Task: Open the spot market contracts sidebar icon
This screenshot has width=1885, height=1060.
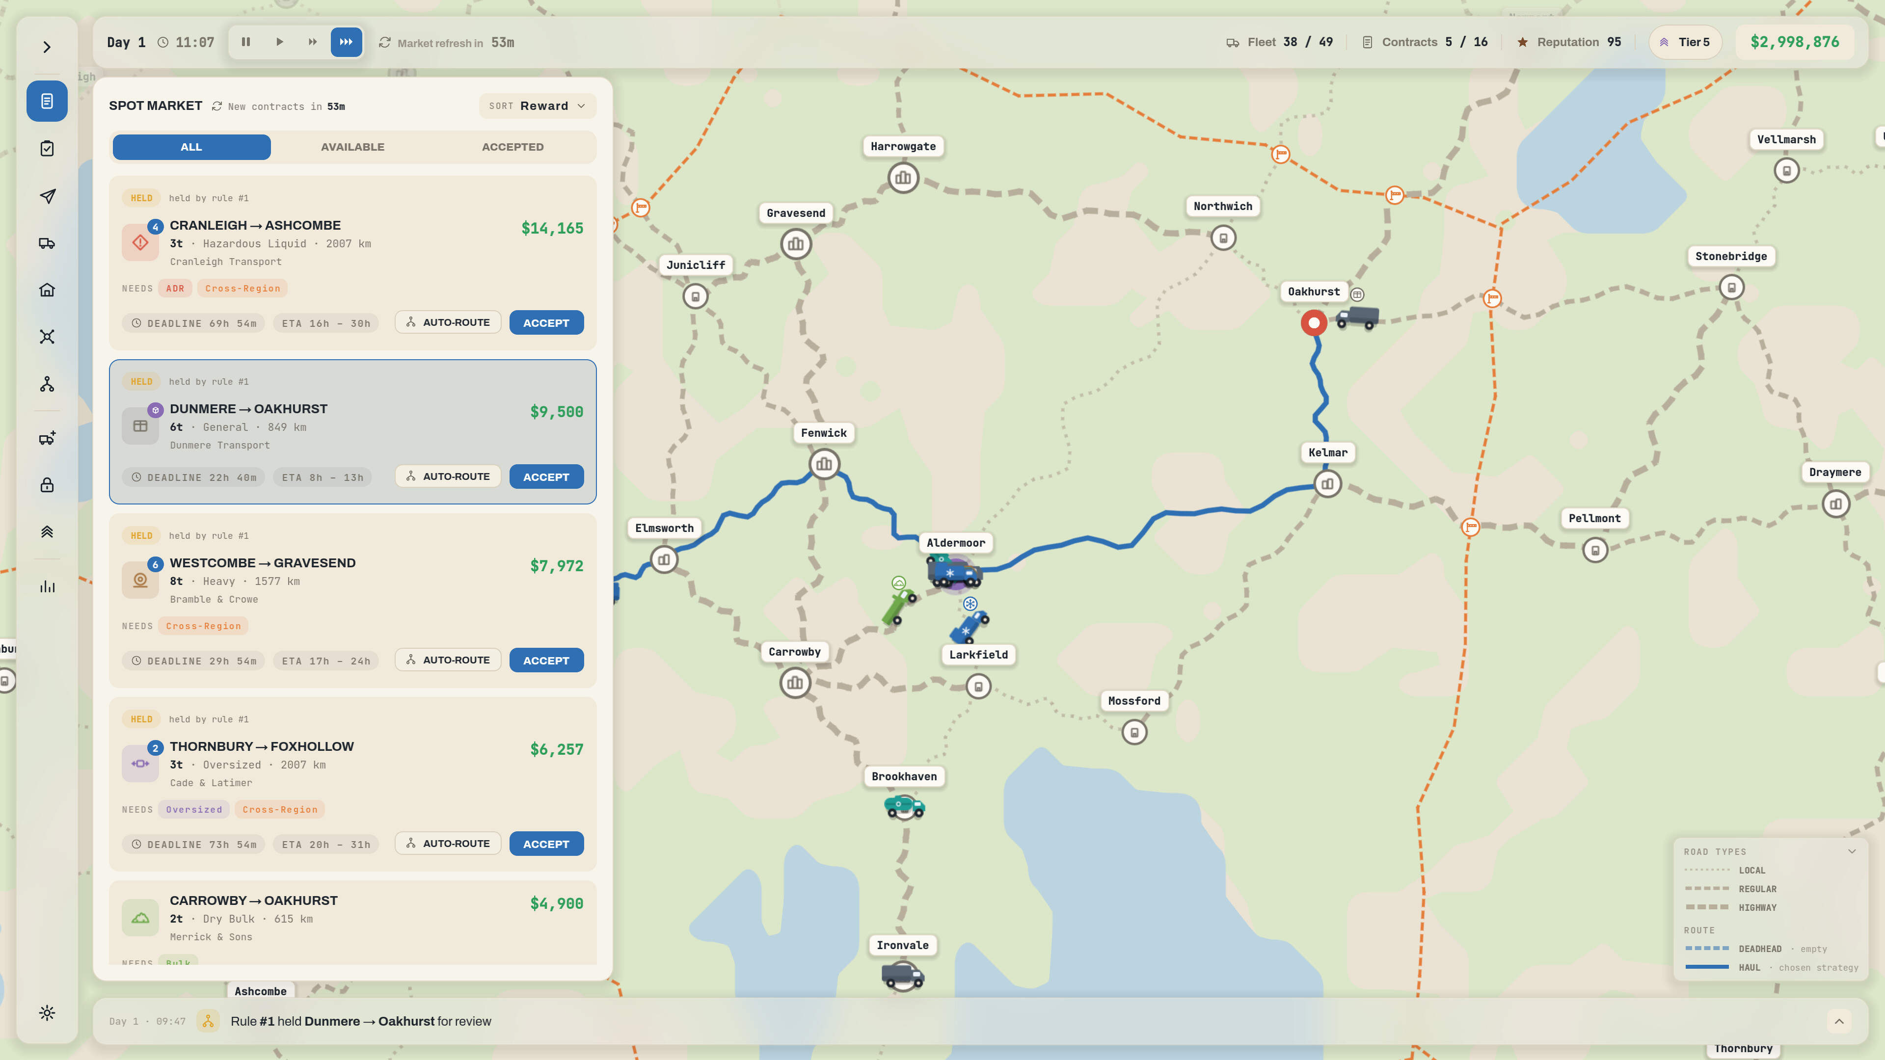Action: point(47,101)
